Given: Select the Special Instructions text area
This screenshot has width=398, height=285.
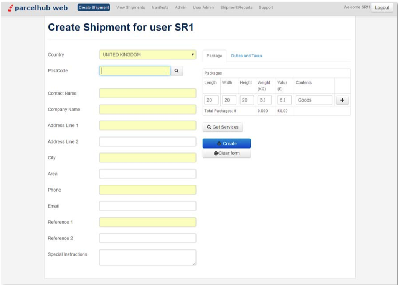Looking at the screenshot, I should (x=147, y=257).
